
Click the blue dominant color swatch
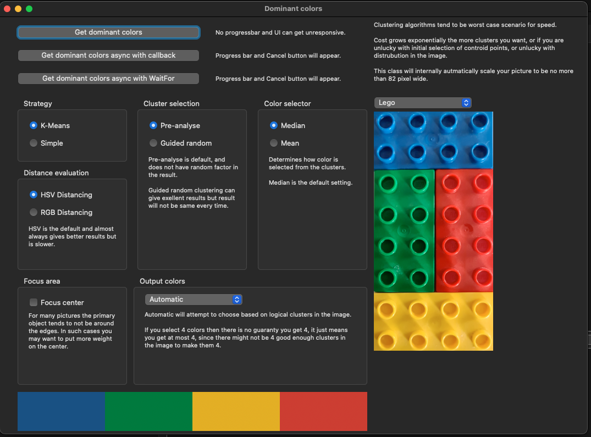[x=62, y=411]
